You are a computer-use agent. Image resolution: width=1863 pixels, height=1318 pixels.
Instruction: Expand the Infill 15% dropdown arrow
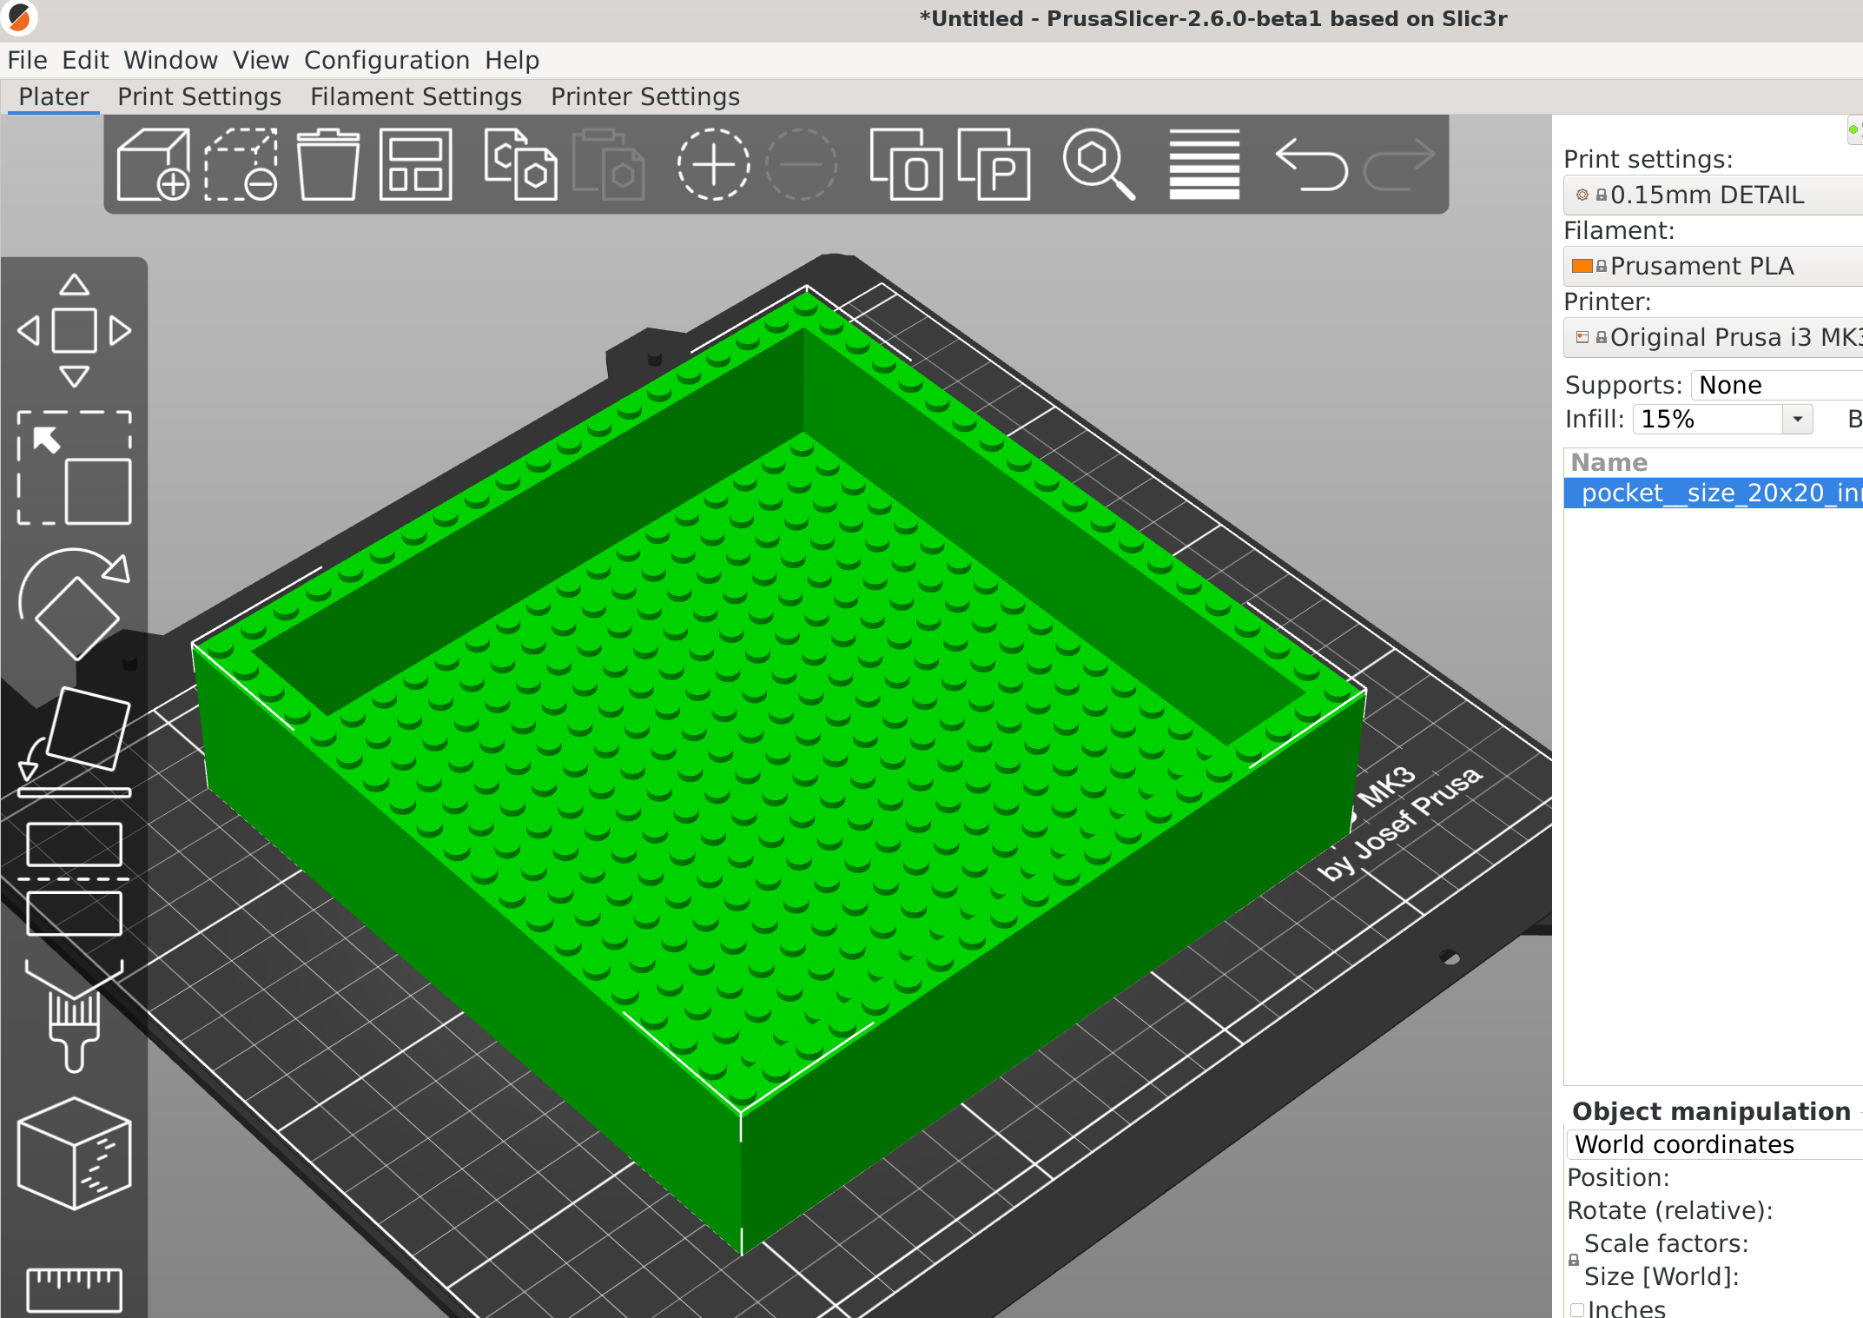(1798, 419)
